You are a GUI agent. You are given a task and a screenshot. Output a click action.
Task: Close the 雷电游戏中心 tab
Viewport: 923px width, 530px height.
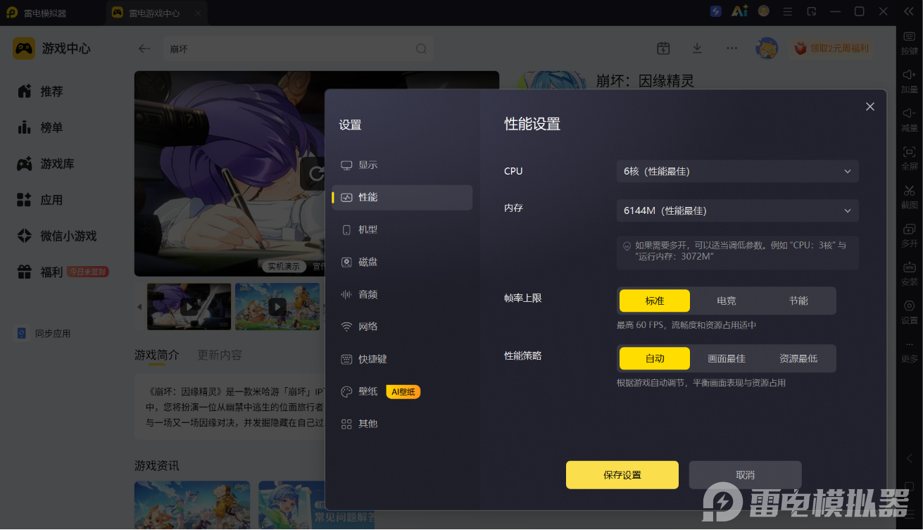(198, 13)
